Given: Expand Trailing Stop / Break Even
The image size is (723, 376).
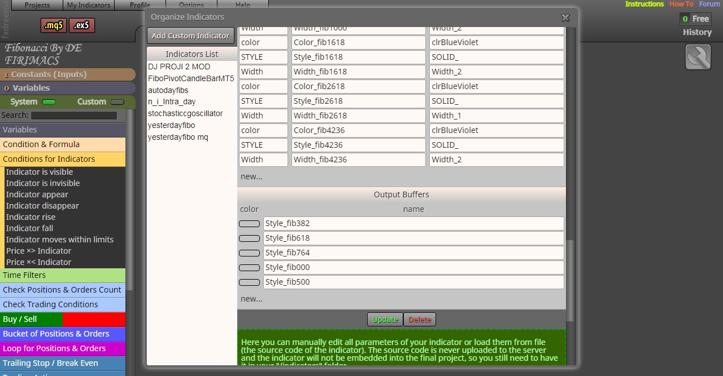Looking at the screenshot, I should [63, 363].
